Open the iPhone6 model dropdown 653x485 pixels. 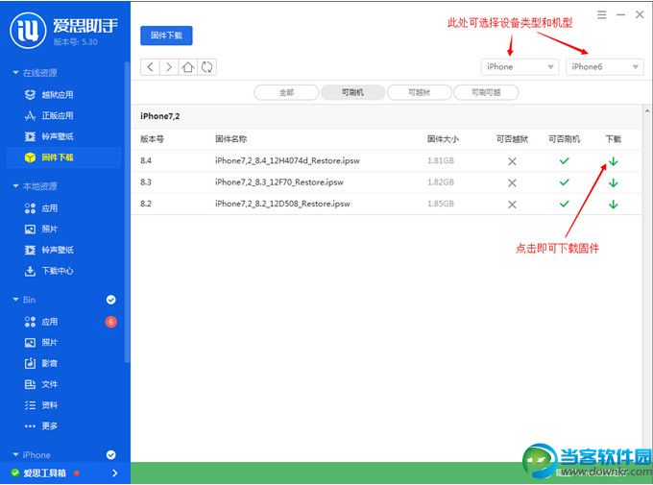click(604, 66)
